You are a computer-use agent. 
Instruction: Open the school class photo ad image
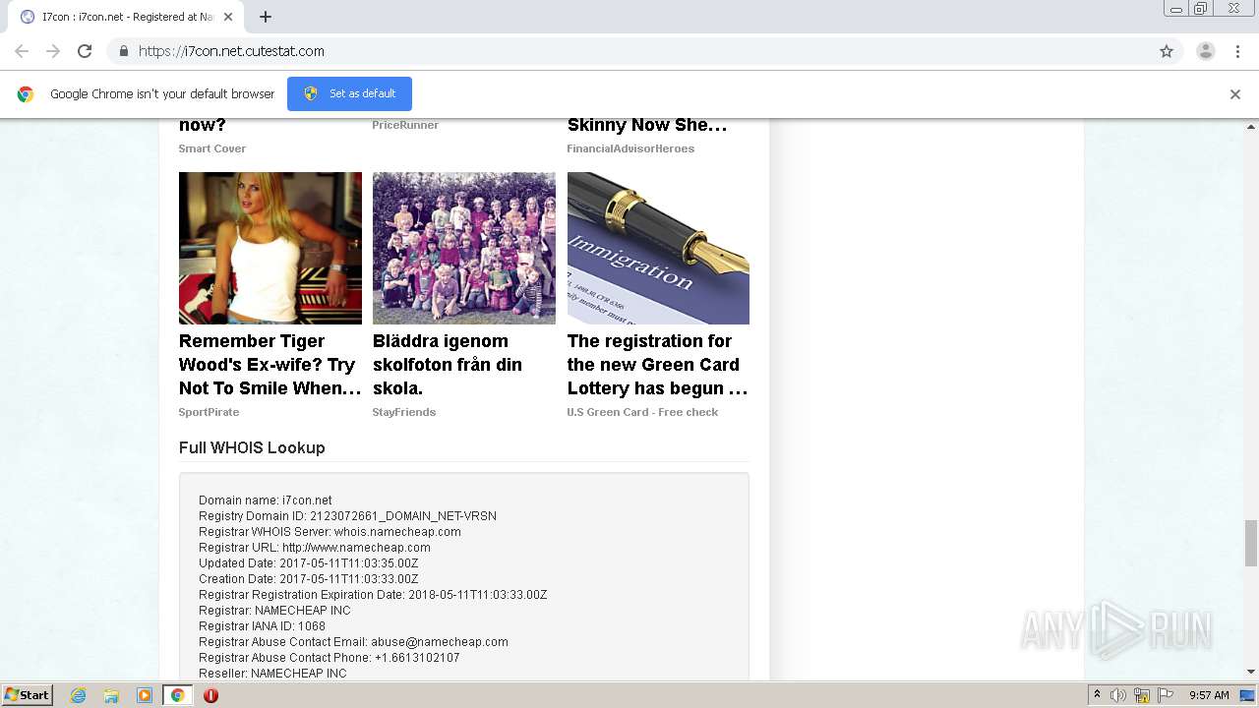(x=464, y=248)
